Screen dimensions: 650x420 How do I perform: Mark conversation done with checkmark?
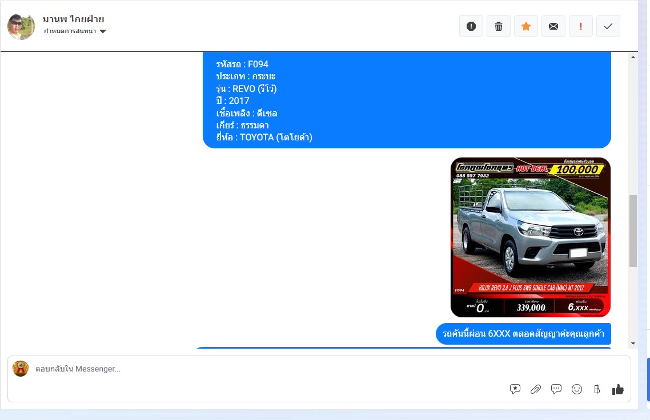[x=608, y=26]
